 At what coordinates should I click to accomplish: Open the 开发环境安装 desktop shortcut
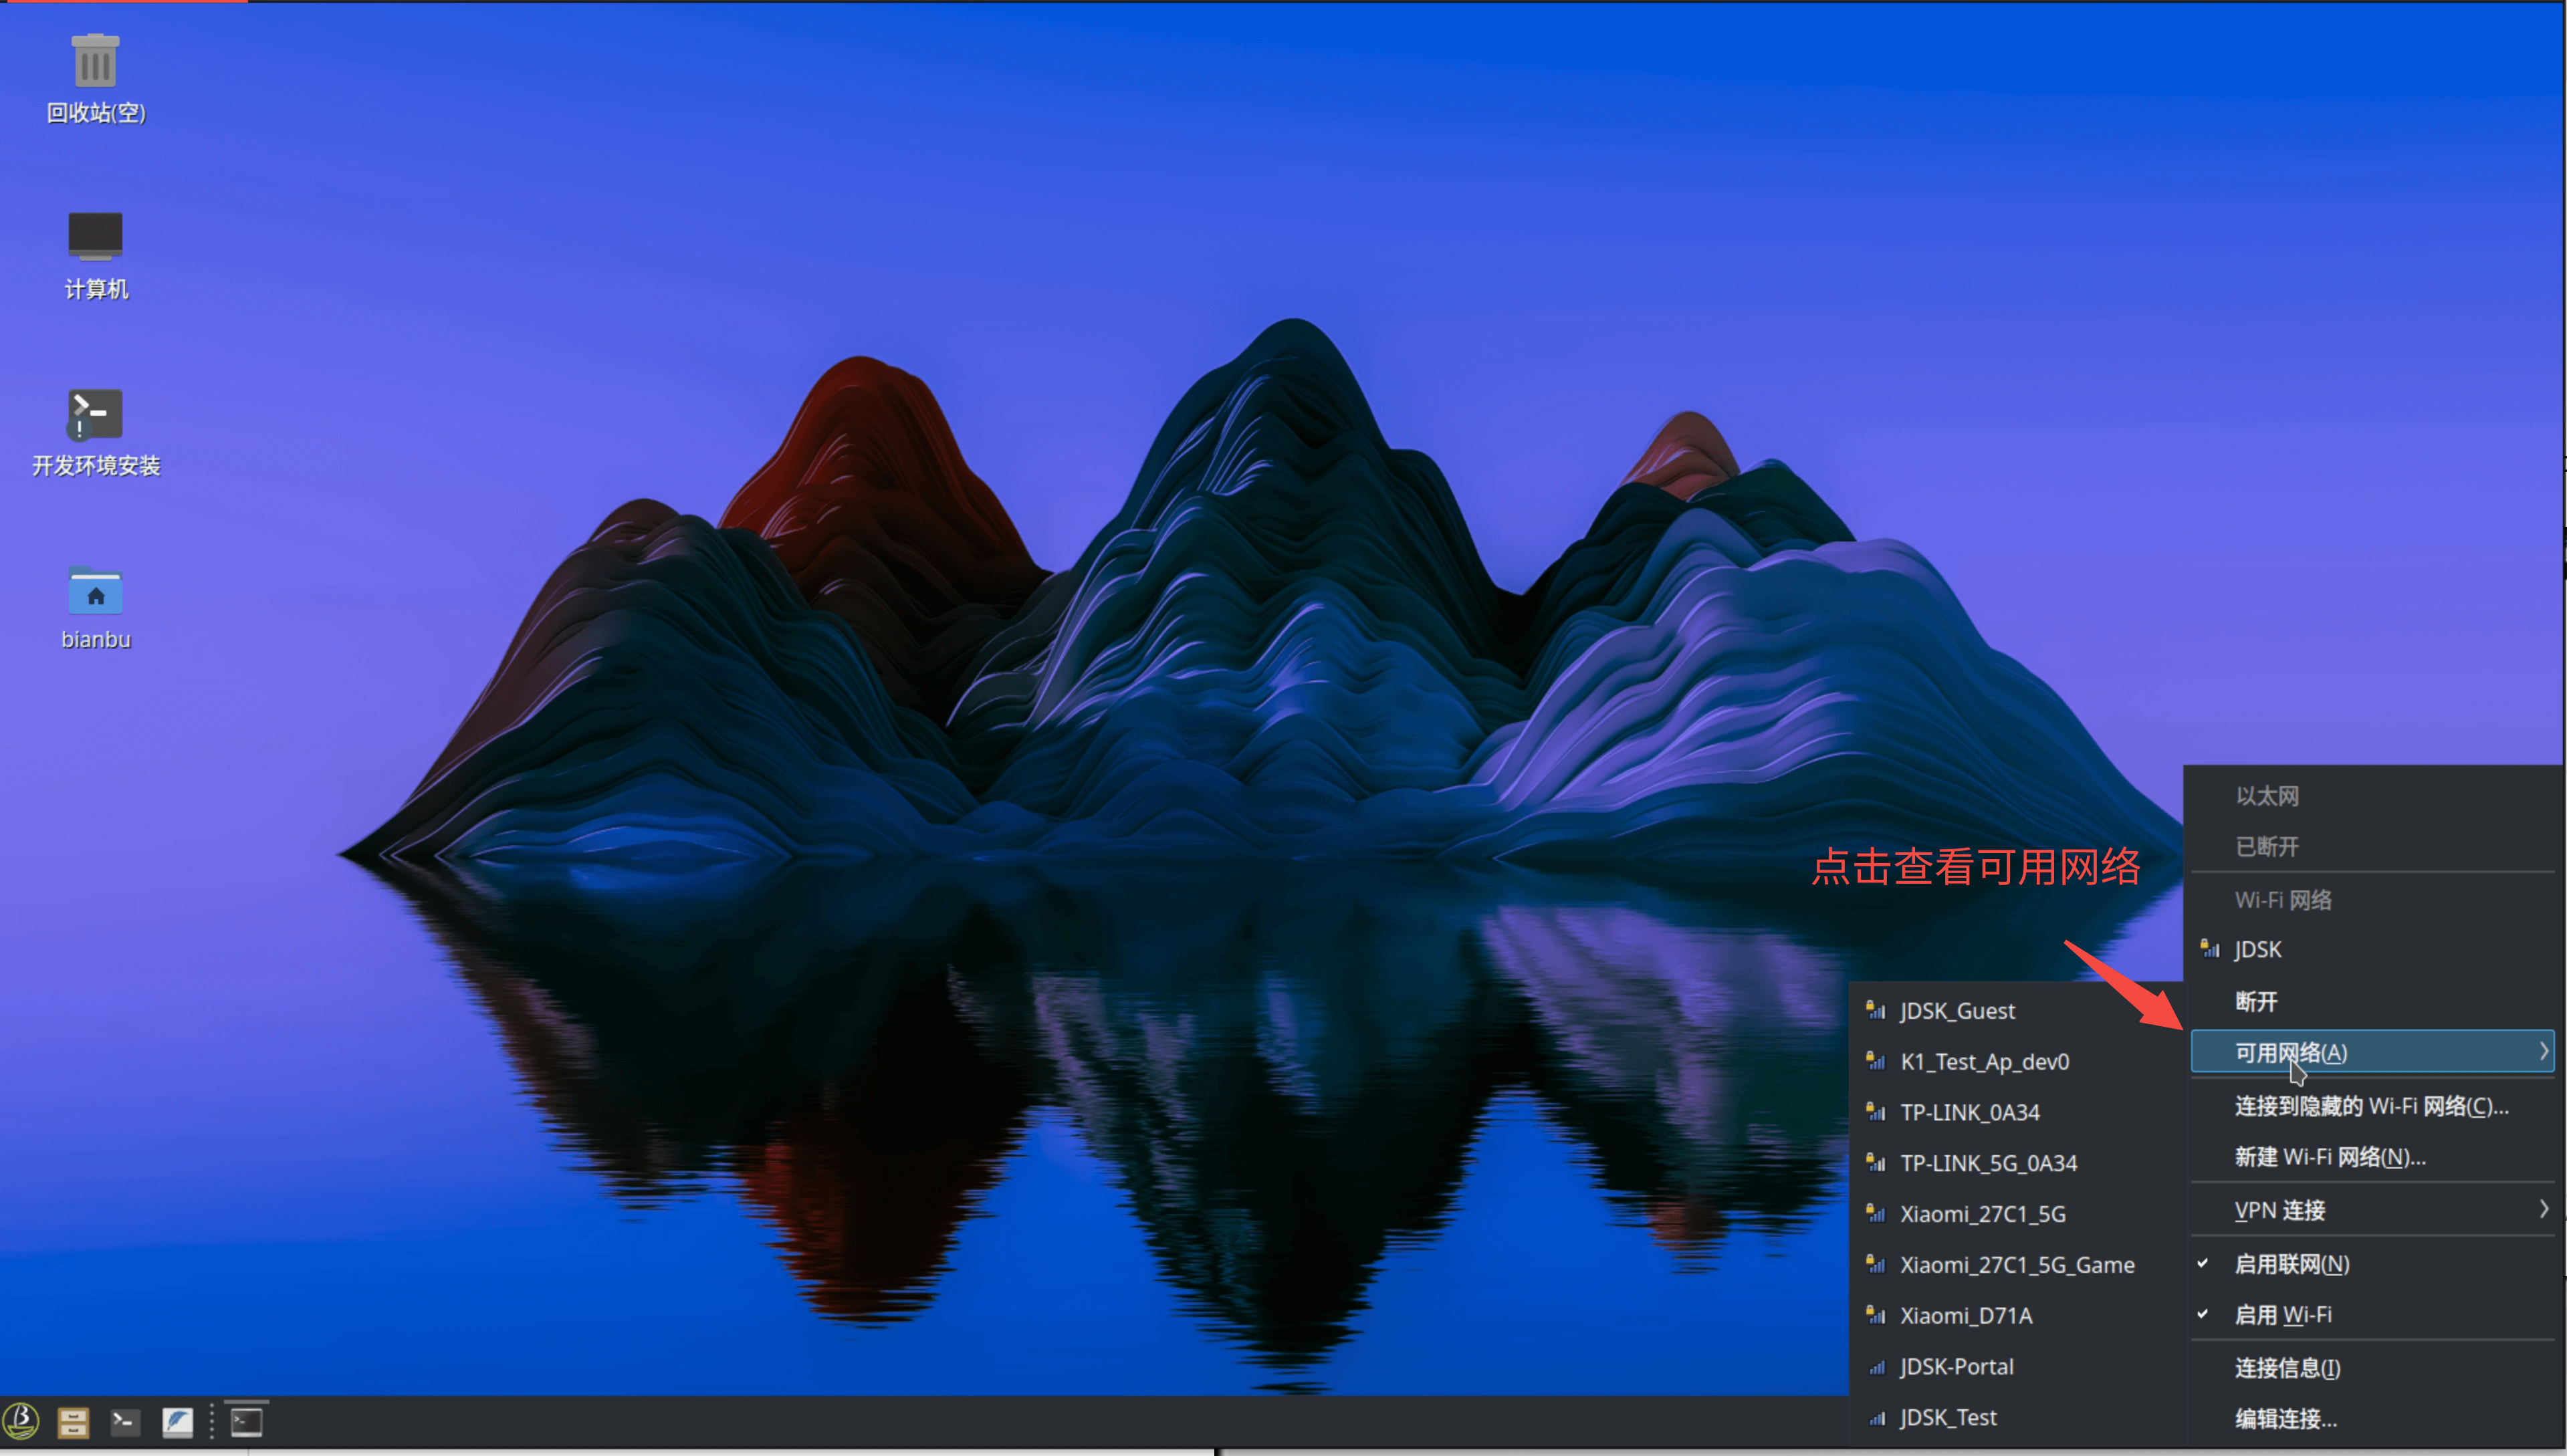pos(95,414)
